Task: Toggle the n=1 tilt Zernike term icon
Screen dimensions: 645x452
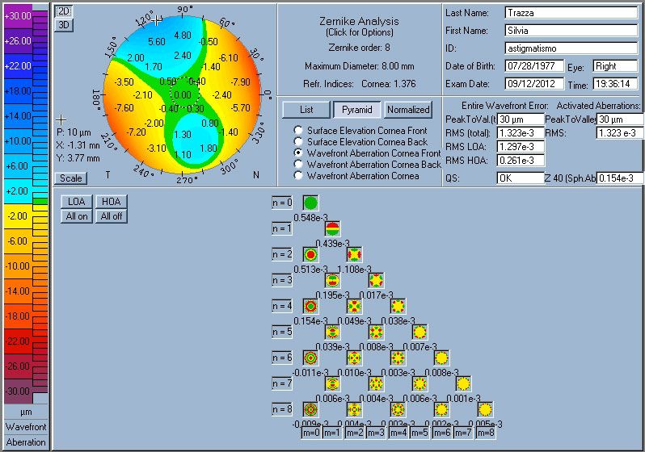Action: pyautogui.click(x=332, y=228)
